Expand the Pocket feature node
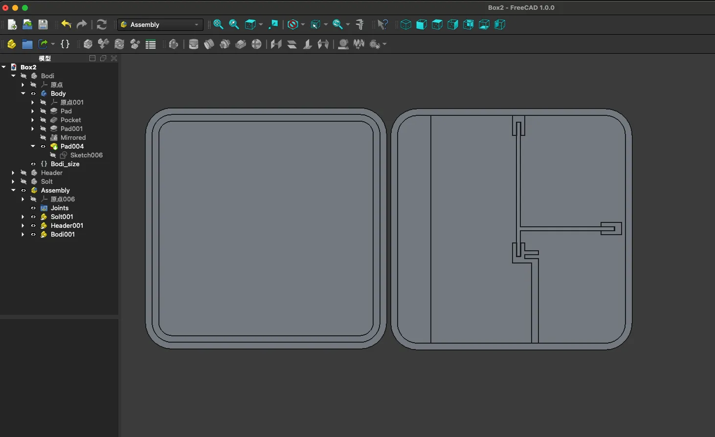 pyautogui.click(x=33, y=120)
